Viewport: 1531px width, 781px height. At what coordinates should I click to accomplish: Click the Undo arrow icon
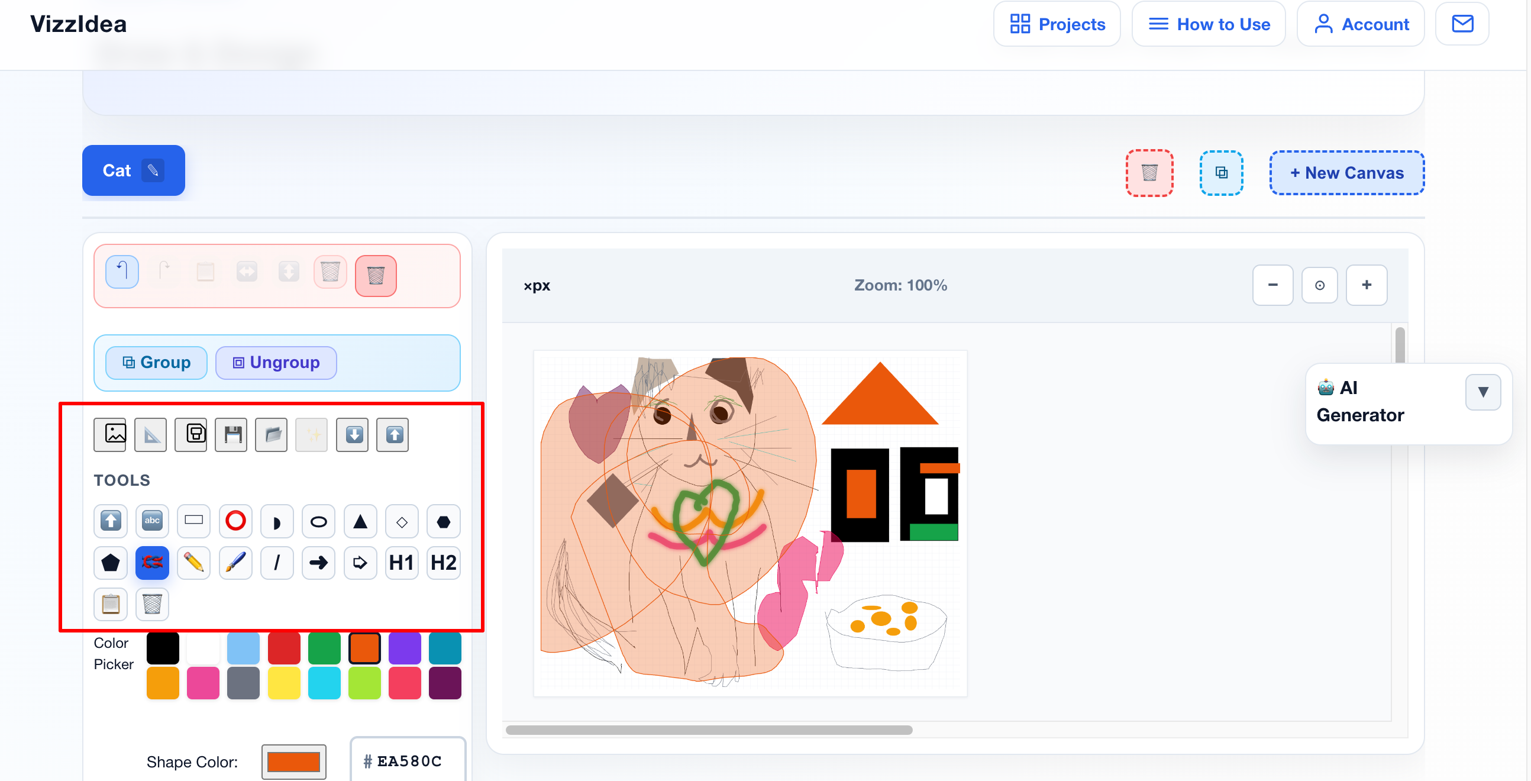pos(121,272)
